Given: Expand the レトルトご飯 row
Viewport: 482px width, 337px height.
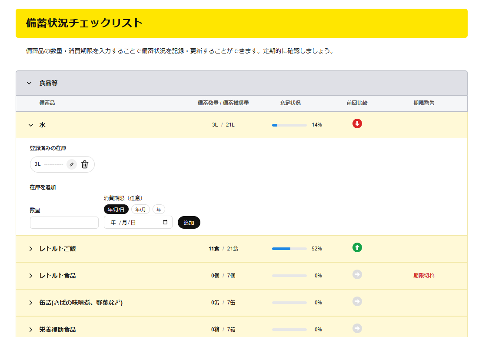Looking at the screenshot, I should (x=31, y=249).
